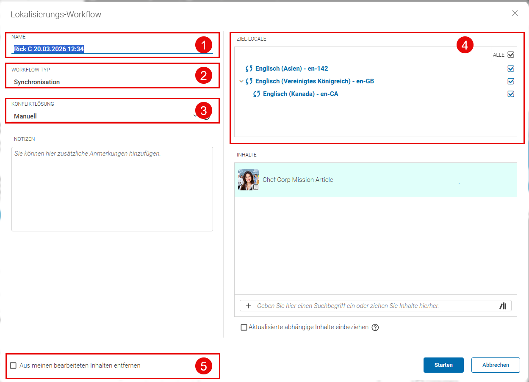This screenshot has height=382, width=529.
Task: Click sync icon beside Englisch (Kanada)
Action: coord(257,94)
